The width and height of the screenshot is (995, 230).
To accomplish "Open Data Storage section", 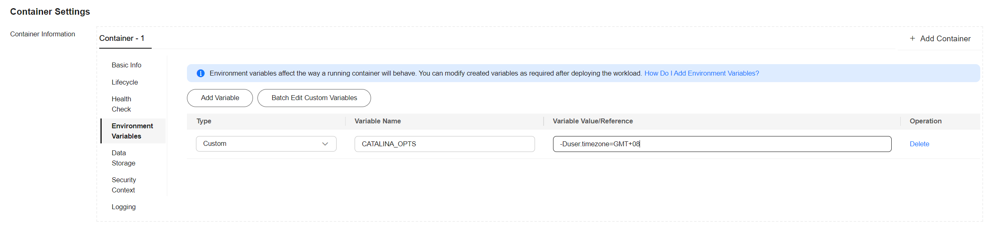I will coord(123,158).
